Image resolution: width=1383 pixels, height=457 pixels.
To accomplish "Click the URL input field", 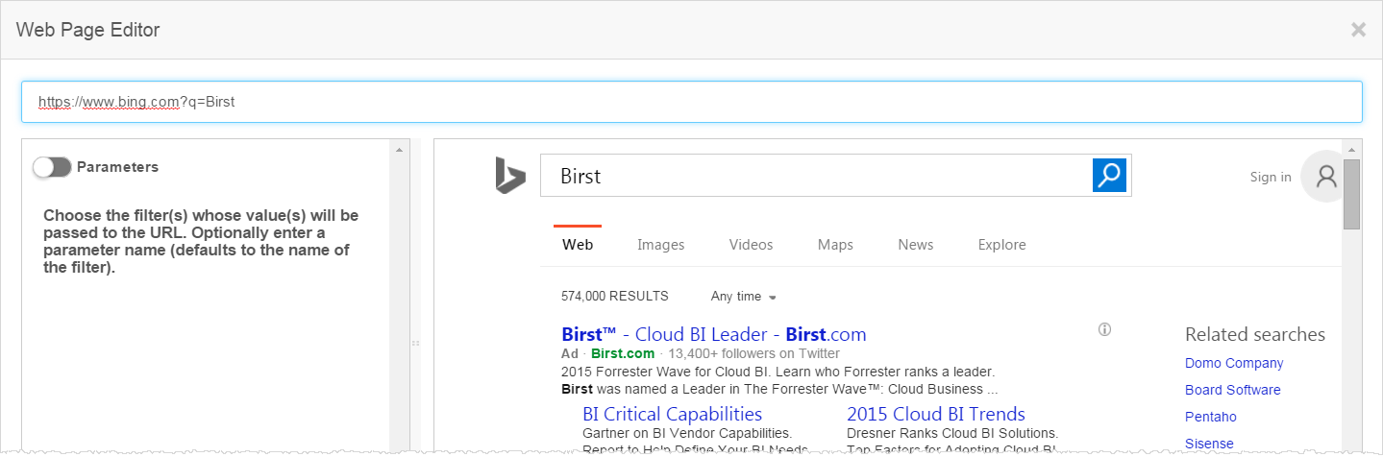I will pyautogui.click(x=691, y=102).
